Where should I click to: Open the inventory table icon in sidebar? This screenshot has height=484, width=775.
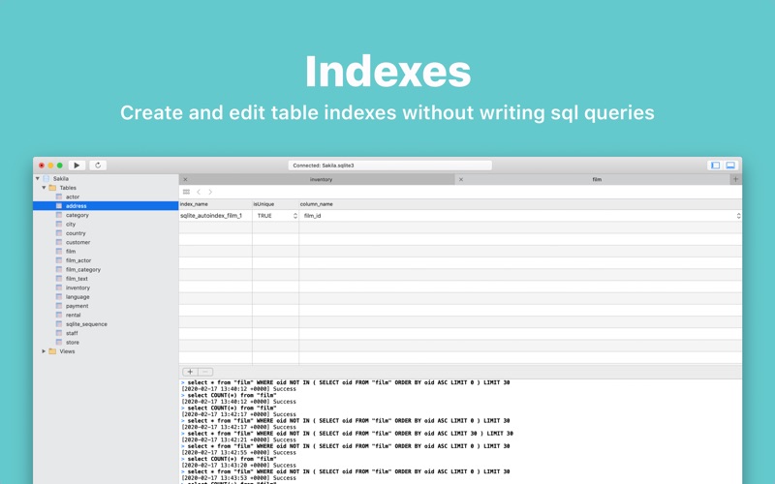coord(59,287)
